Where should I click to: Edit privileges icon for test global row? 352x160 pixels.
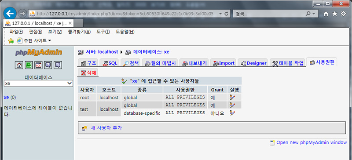click(x=232, y=105)
